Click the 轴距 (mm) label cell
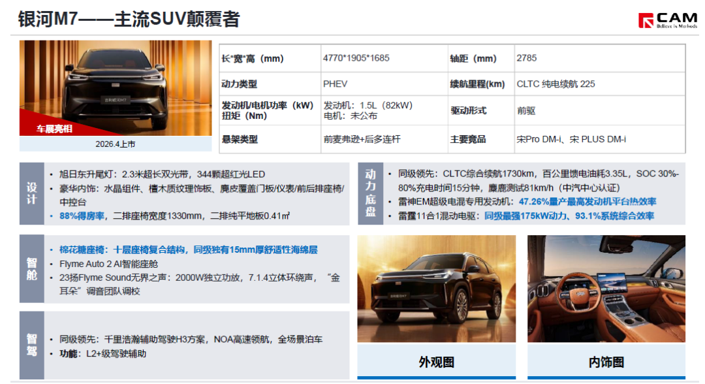This screenshot has width=705, height=384. click(x=480, y=59)
